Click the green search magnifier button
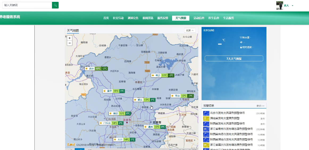The height and width of the screenshot is (150, 309). (55, 5)
